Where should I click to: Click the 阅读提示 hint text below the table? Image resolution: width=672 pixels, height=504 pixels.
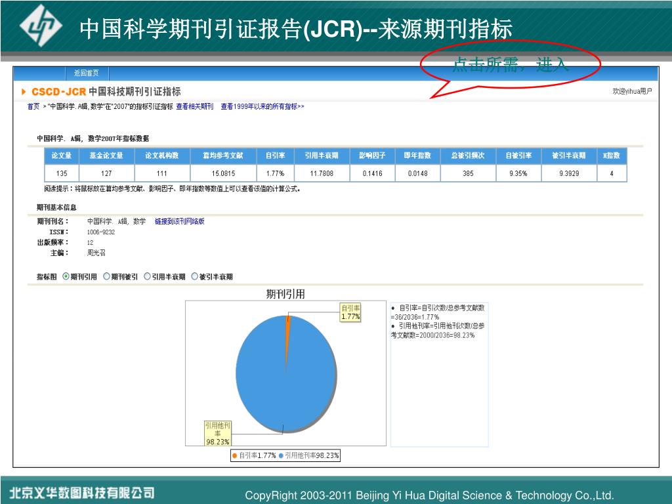point(173,188)
